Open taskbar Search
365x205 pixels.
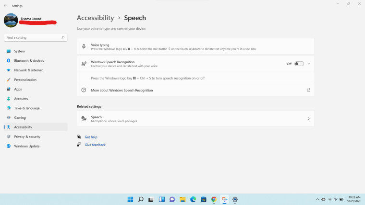tap(141, 199)
